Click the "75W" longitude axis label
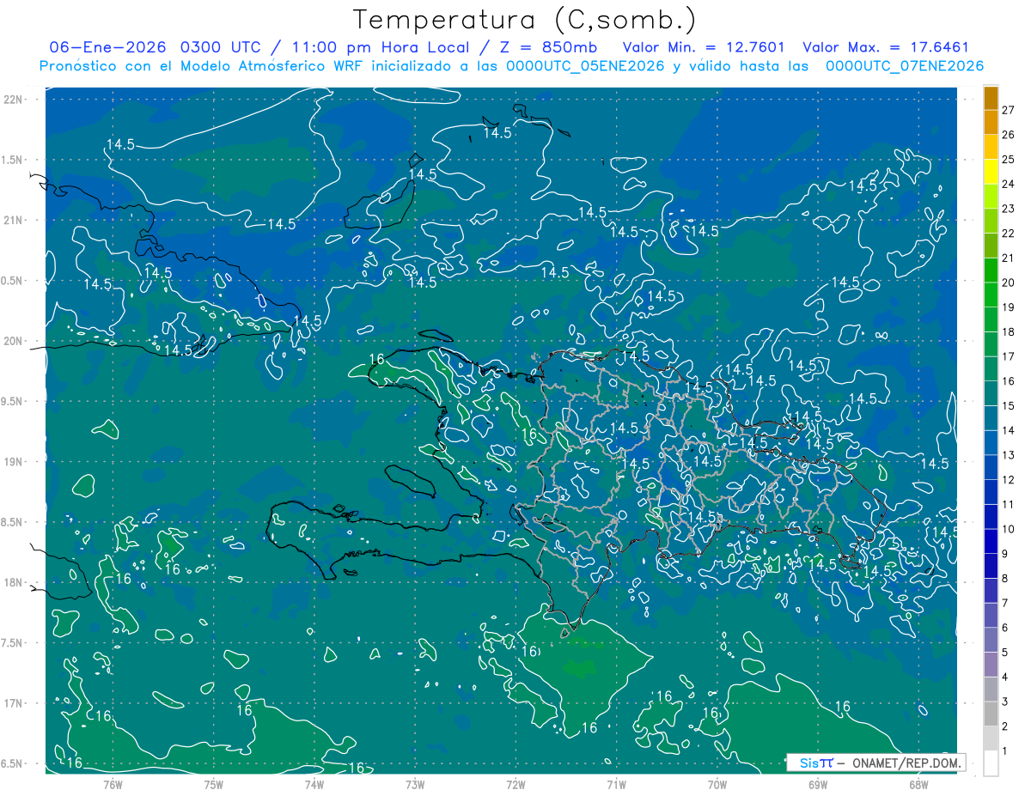The image size is (1031, 796). click(213, 784)
